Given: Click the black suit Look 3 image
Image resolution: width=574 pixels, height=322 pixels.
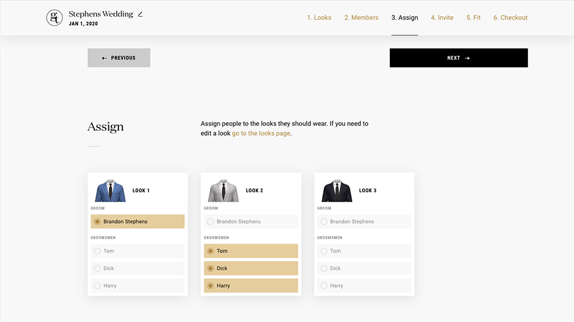Looking at the screenshot, I should (x=337, y=190).
